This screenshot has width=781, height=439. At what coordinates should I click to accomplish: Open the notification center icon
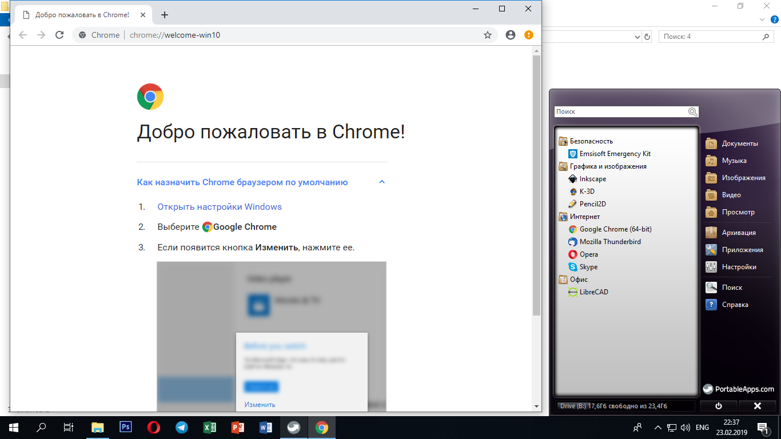pos(763,428)
